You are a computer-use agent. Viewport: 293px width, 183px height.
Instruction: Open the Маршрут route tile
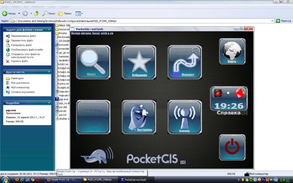pyautogui.click(x=185, y=62)
